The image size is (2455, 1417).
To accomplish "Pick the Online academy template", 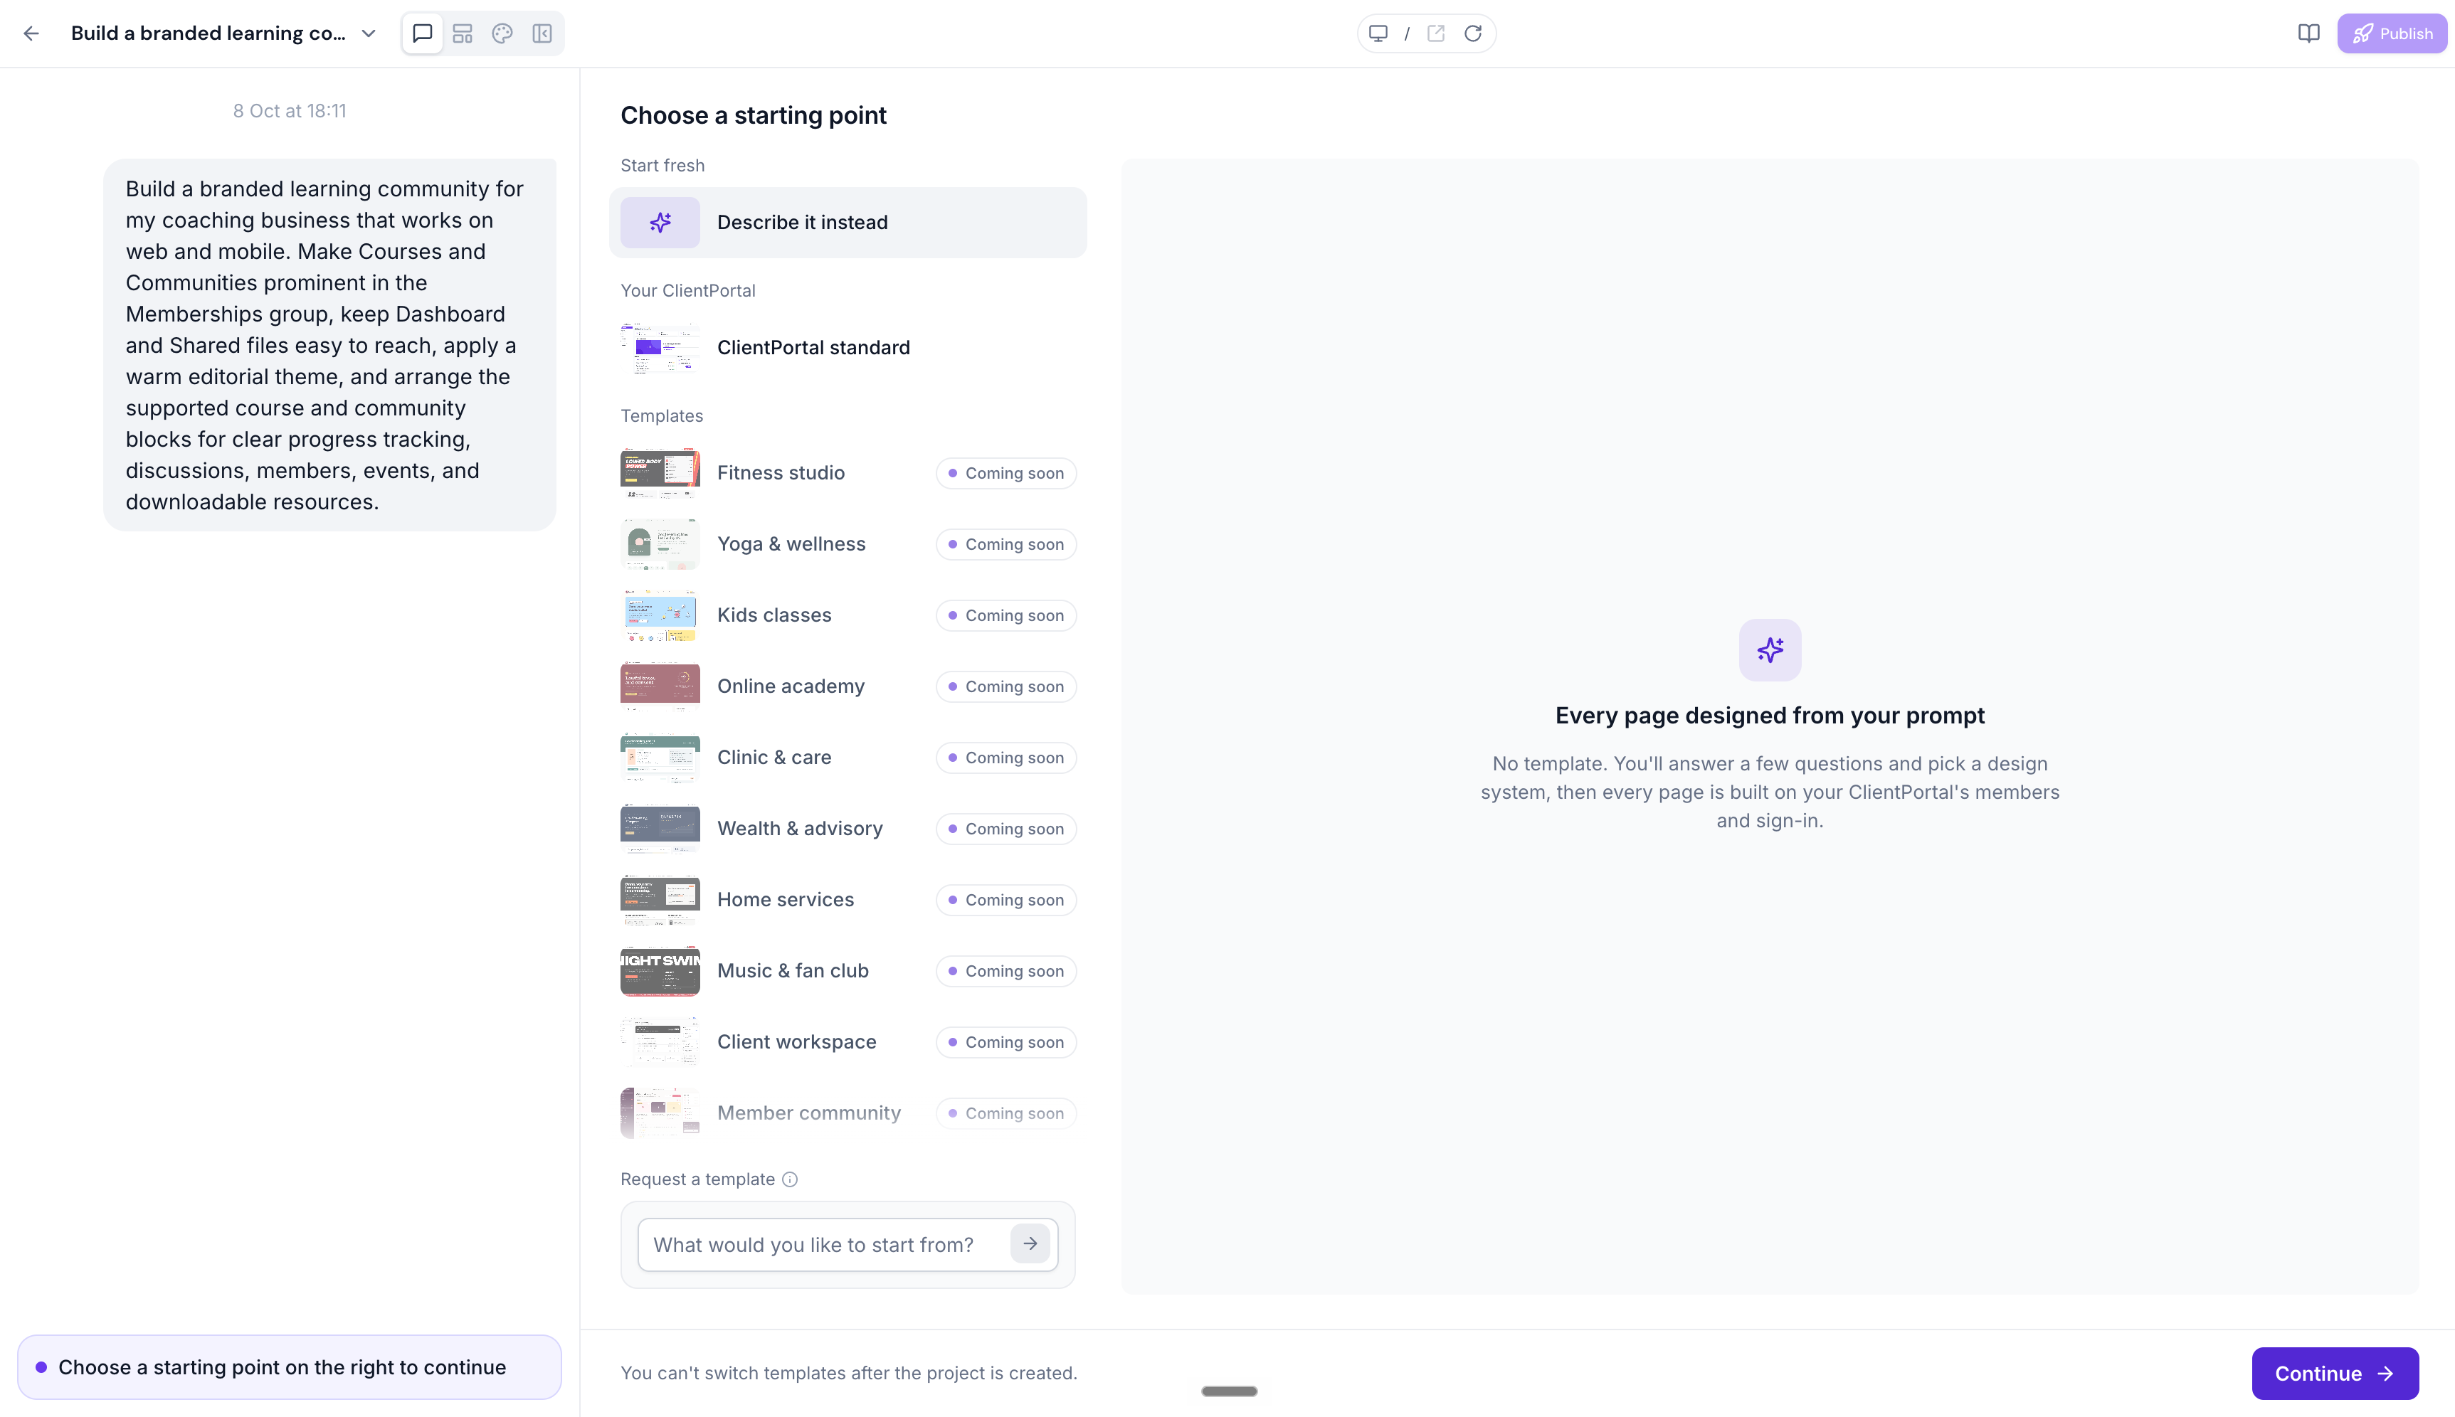I will point(848,686).
